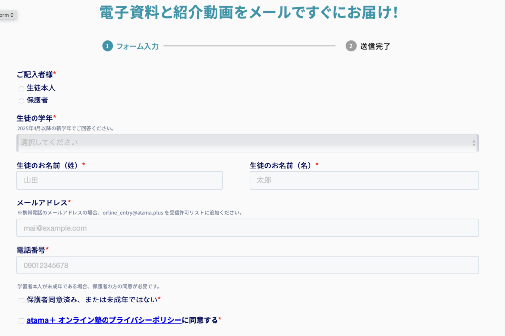The height and width of the screenshot is (336, 505).
Task: Tick the privacy policy agreement checkbox
Action: (21, 321)
